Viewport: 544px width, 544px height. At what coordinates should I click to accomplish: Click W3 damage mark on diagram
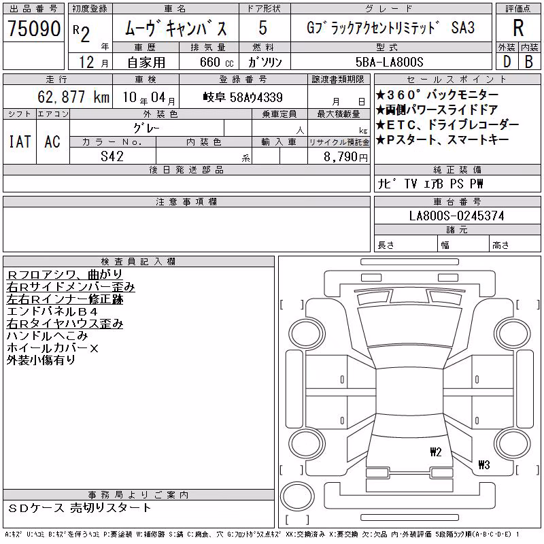(x=484, y=464)
